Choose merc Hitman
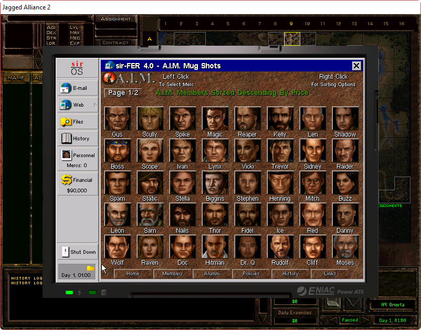This screenshot has height=330, width=421. 215,246
